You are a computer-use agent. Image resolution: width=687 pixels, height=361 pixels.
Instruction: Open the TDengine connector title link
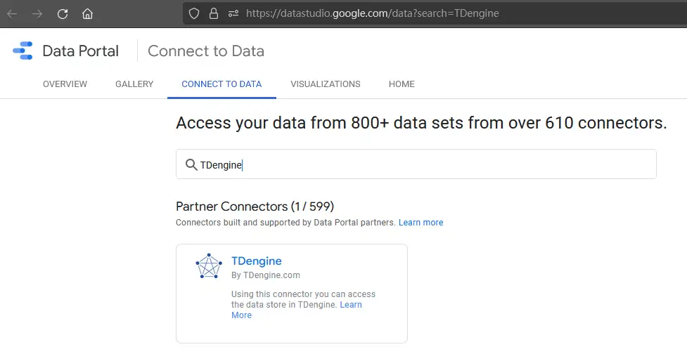click(256, 261)
